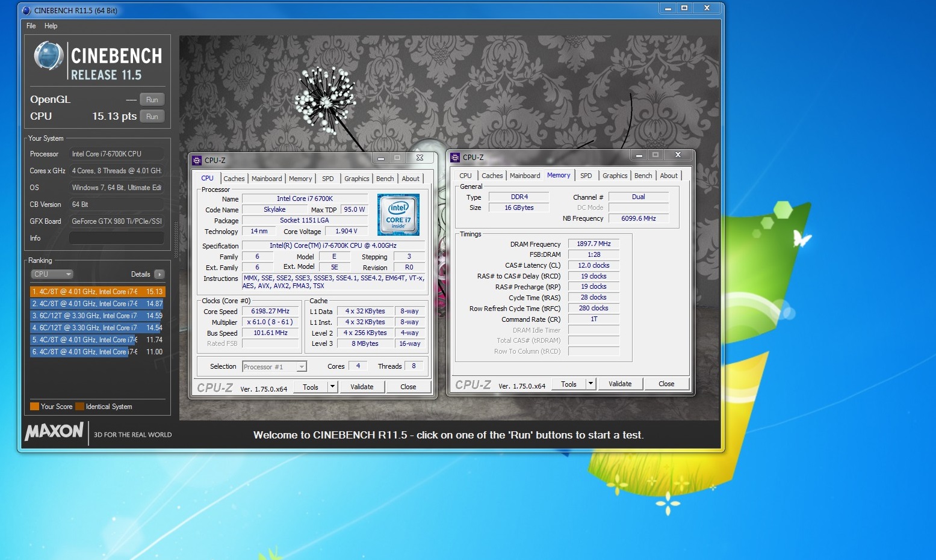Maximize the Cinebench window
Screen dimensions: 936x560
click(684, 8)
